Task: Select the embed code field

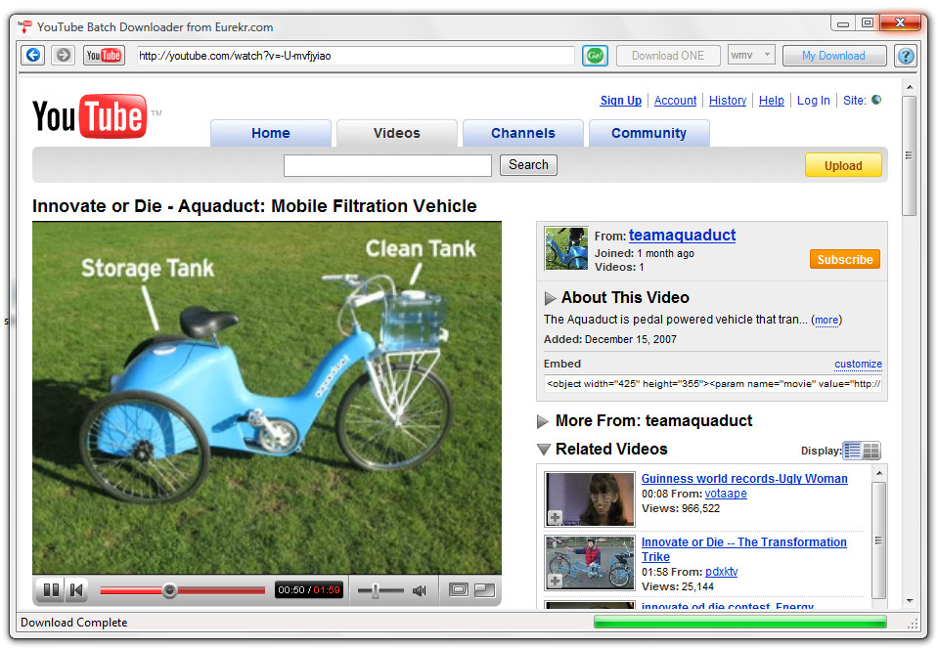Action: click(x=712, y=384)
